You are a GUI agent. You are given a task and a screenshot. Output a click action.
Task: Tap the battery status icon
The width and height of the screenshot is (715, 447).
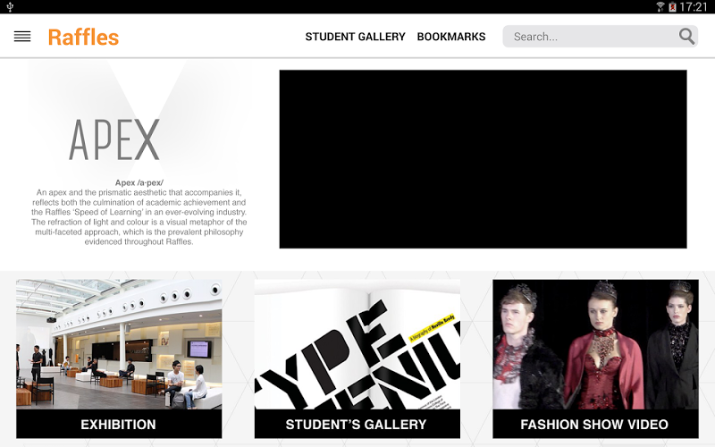[x=672, y=7]
